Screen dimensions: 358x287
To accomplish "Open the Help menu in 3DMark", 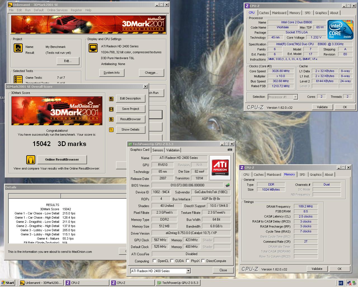I will pyautogui.click(x=88, y=10).
